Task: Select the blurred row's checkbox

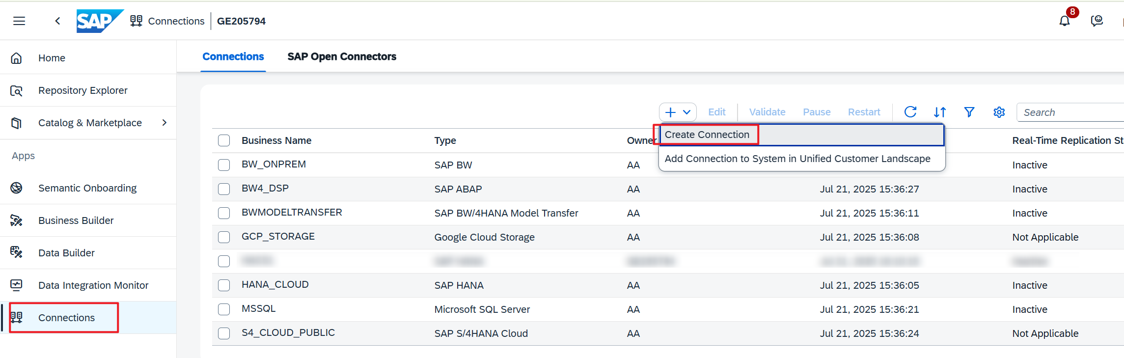Action: pos(224,261)
